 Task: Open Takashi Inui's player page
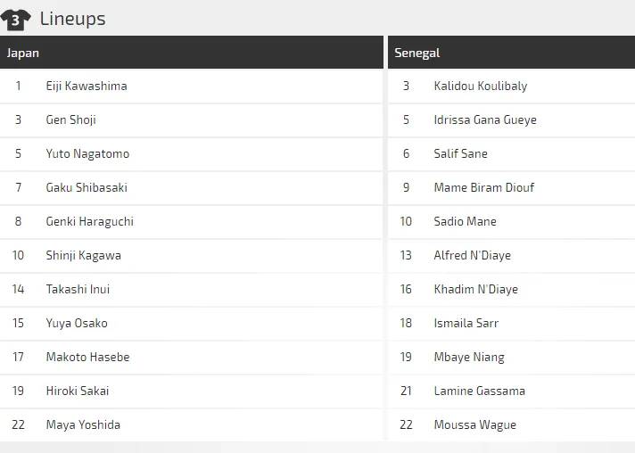click(x=78, y=290)
